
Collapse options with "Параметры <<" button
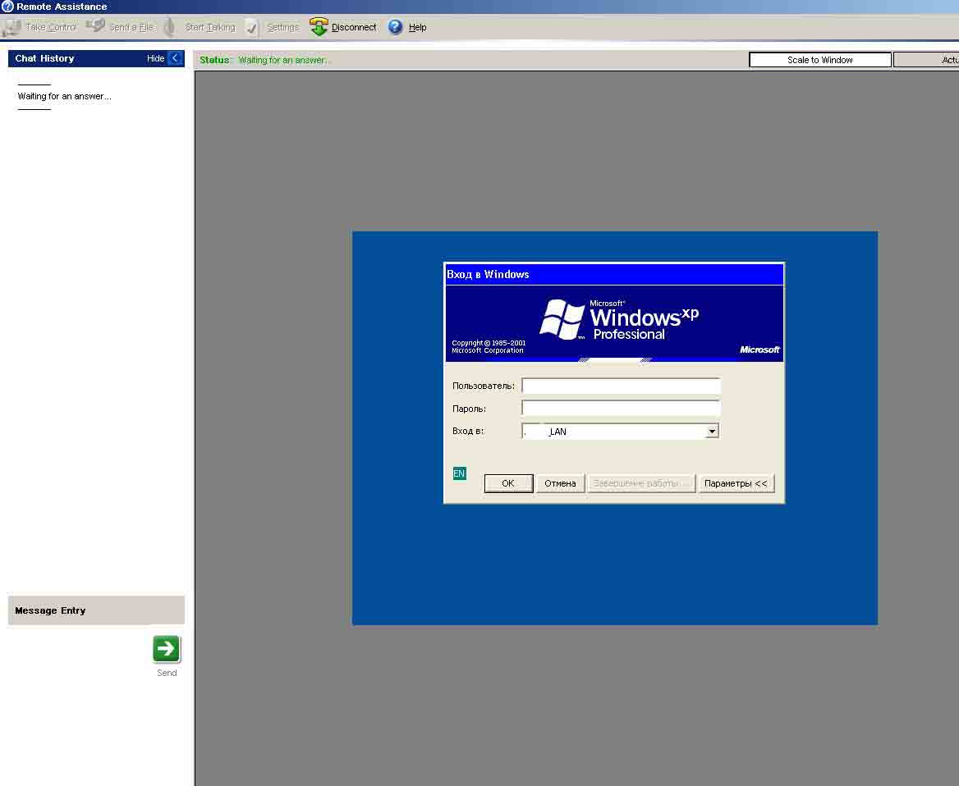tap(736, 483)
